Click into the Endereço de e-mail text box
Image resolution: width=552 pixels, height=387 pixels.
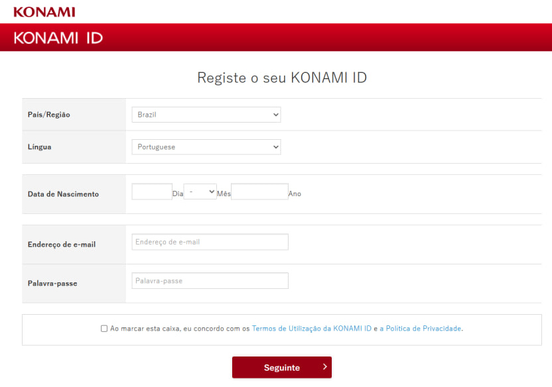tap(210, 242)
